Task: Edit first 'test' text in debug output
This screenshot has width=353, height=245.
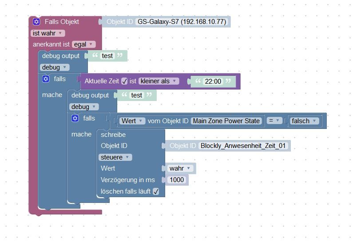Action: point(107,56)
